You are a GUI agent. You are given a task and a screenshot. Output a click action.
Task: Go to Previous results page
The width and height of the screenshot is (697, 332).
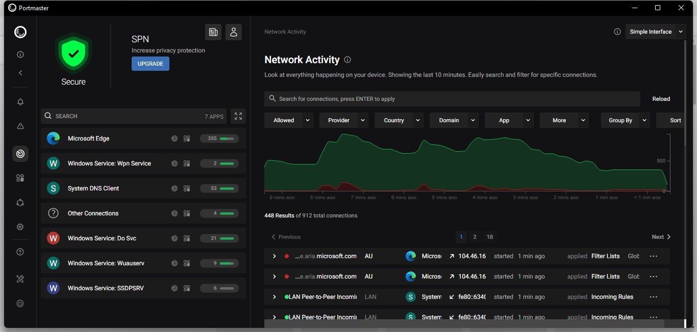tap(286, 237)
